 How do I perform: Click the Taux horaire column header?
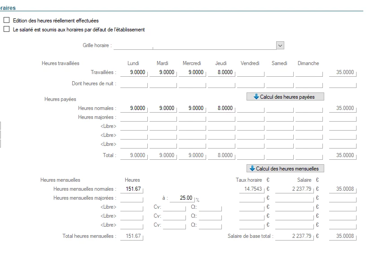point(249,180)
